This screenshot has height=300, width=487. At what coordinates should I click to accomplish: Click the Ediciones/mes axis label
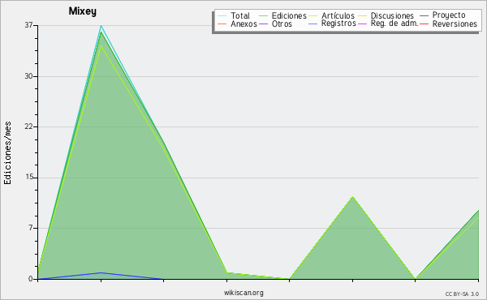coord(7,153)
